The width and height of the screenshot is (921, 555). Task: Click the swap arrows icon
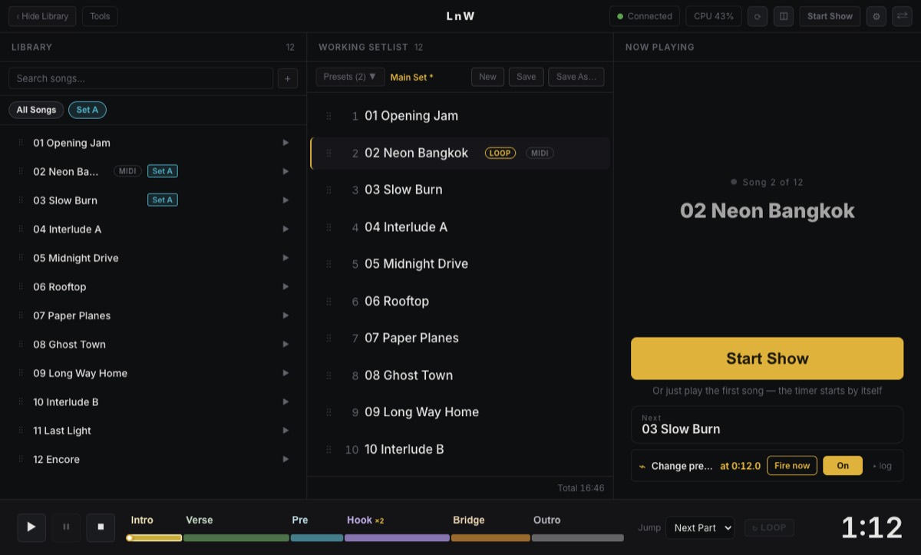902,16
